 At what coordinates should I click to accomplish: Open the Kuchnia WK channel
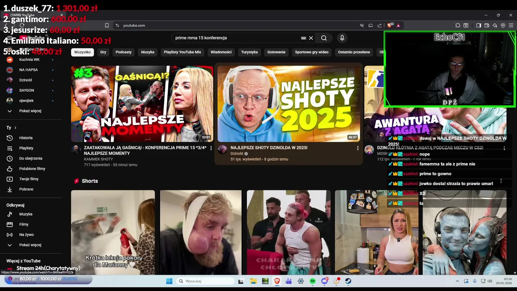coord(29,60)
